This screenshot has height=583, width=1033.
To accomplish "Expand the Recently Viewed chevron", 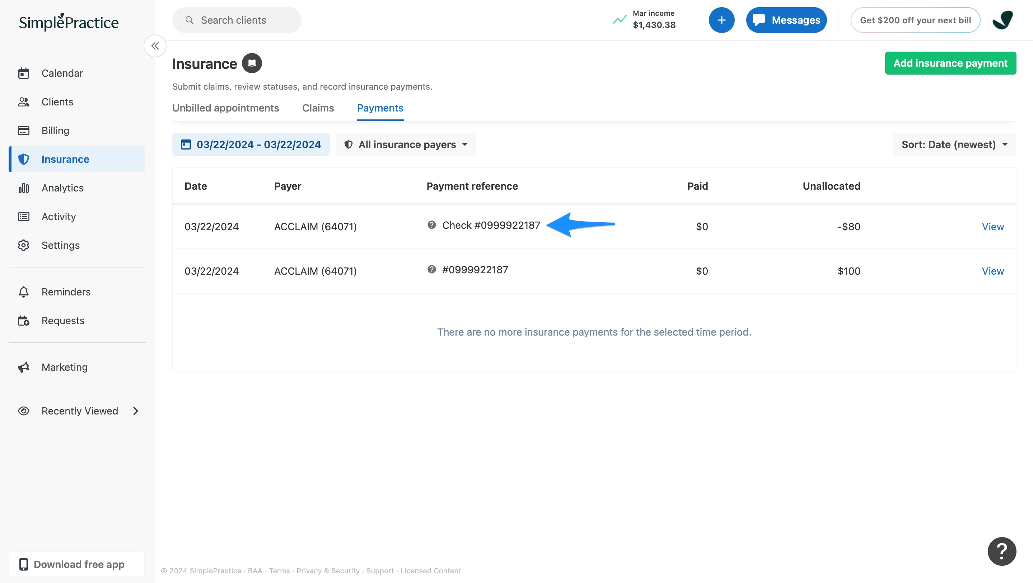I will (x=136, y=411).
